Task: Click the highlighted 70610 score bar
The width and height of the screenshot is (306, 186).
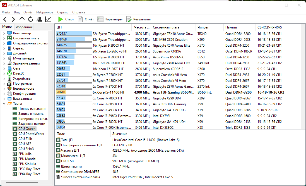Action: click(74, 92)
